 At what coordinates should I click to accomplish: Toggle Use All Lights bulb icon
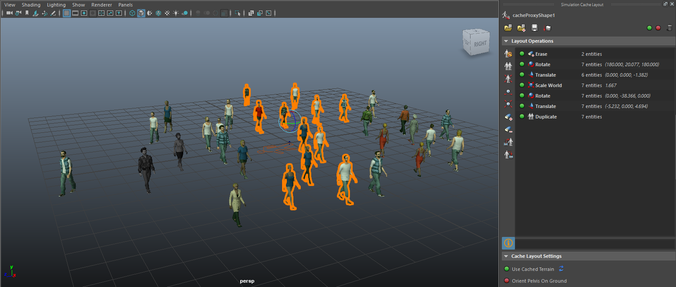pos(176,13)
